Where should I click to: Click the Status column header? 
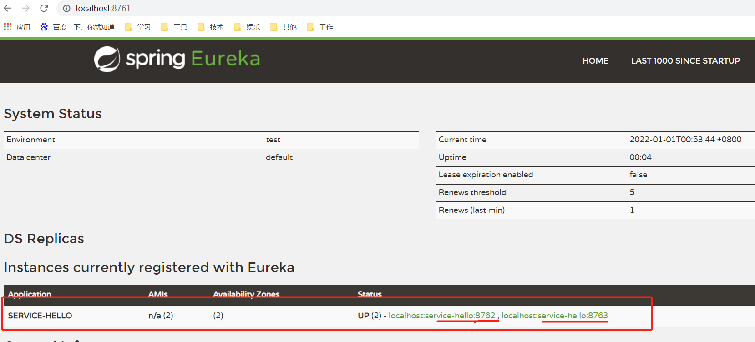[x=370, y=294]
